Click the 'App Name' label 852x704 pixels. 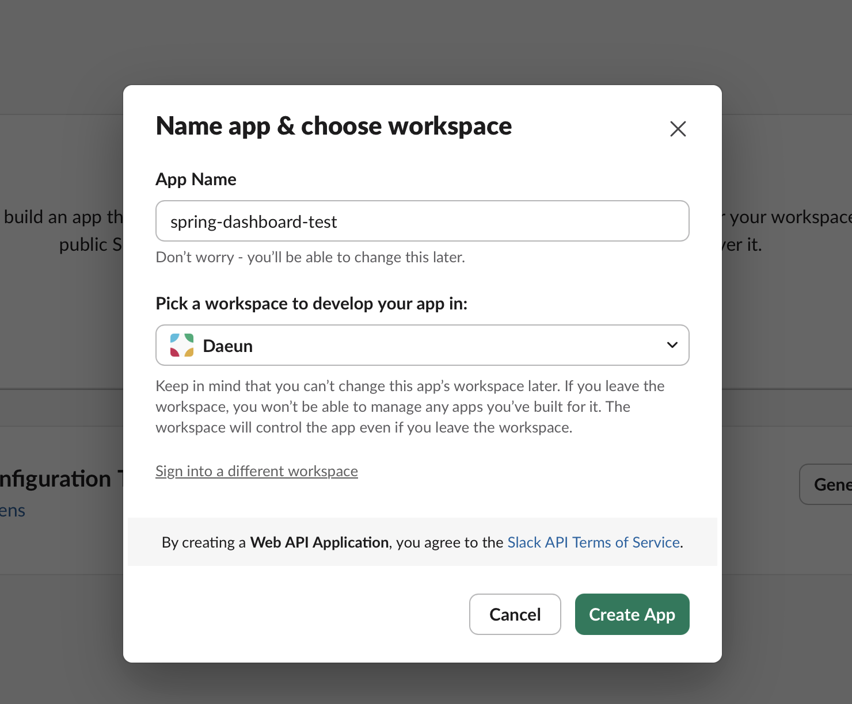[x=196, y=179]
